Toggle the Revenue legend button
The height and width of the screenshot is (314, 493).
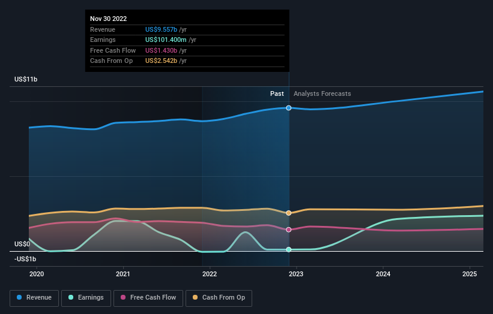34,298
